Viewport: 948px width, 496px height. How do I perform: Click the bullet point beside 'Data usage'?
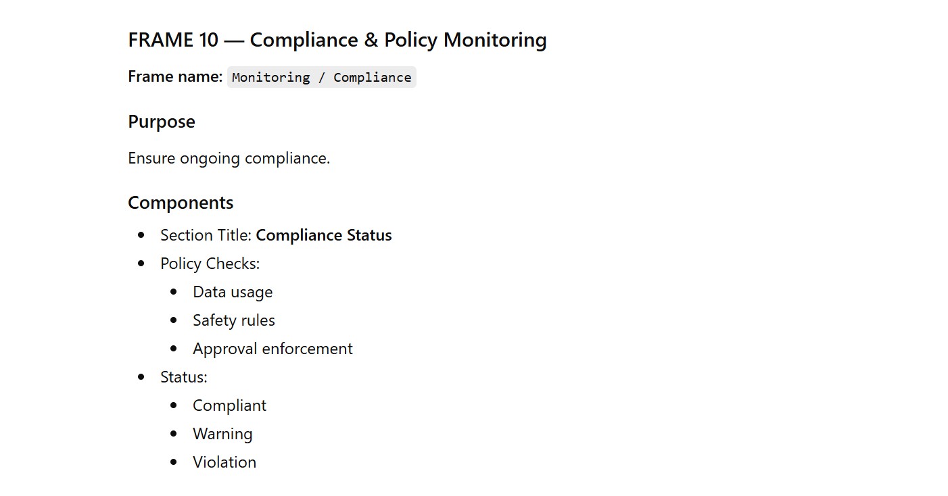[x=174, y=292]
